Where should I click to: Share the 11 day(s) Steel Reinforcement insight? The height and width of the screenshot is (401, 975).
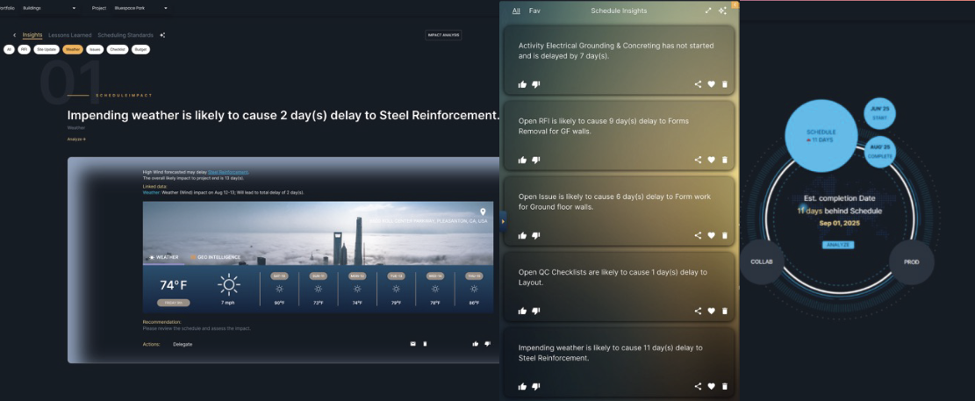tap(698, 386)
